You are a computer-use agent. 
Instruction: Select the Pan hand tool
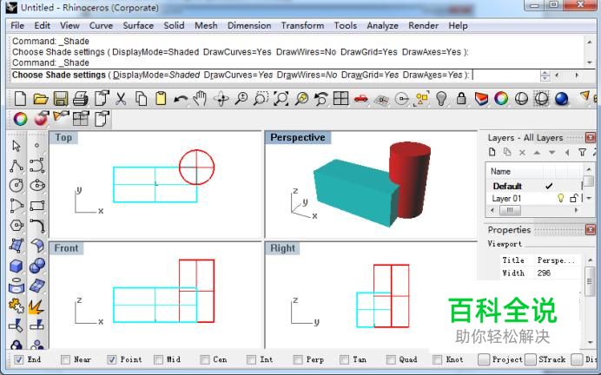pos(200,98)
